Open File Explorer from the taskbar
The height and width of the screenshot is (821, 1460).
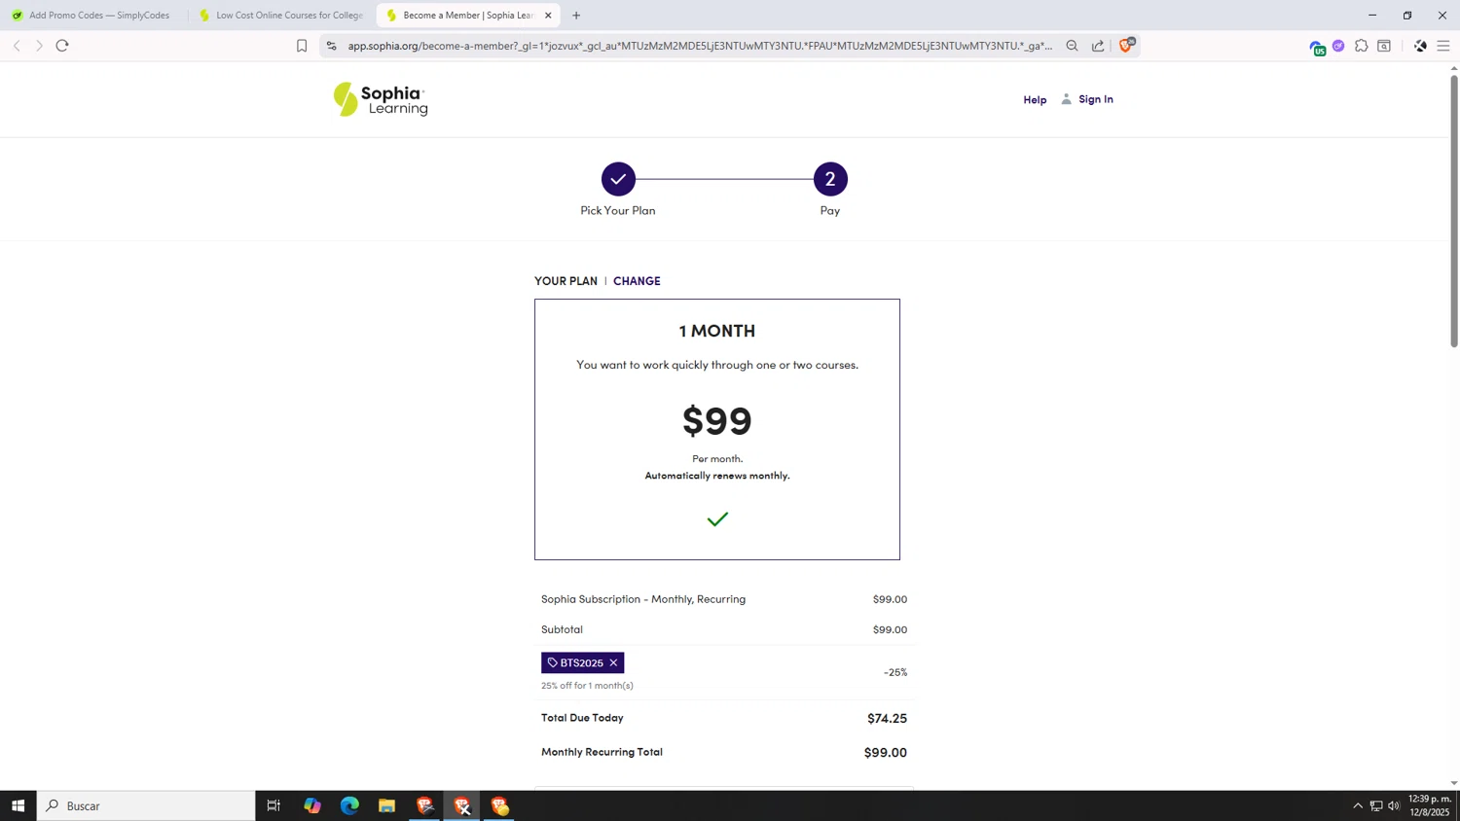pyautogui.click(x=386, y=805)
